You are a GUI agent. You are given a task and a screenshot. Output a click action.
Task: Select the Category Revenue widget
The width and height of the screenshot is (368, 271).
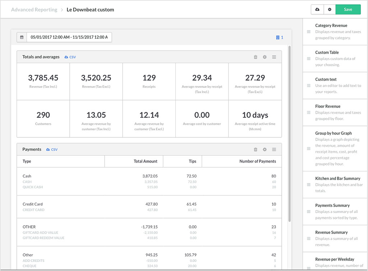tap(331, 26)
